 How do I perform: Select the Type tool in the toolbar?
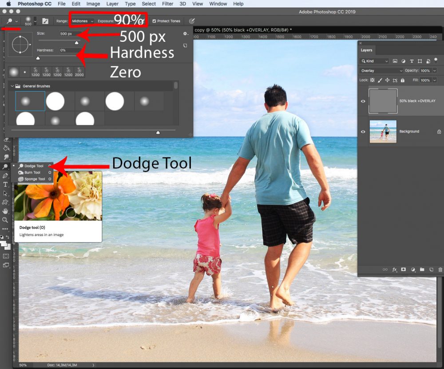click(5, 184)
